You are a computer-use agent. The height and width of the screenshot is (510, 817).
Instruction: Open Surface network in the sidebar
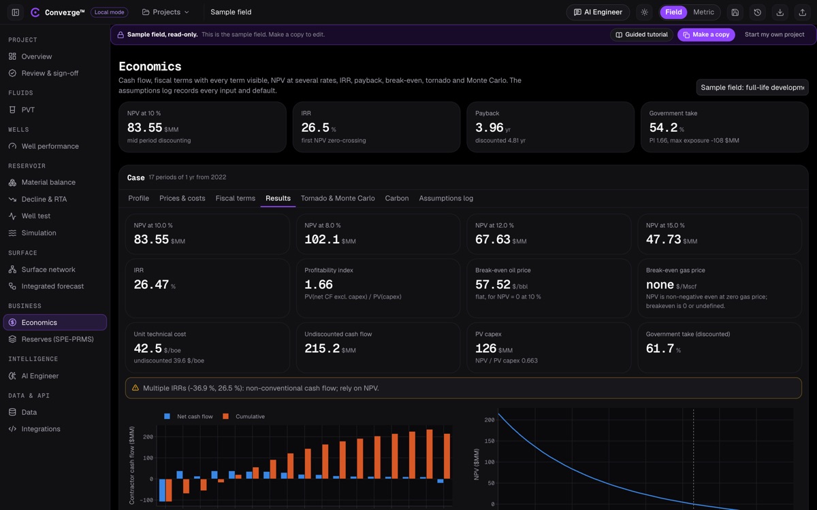coord(55,269)
